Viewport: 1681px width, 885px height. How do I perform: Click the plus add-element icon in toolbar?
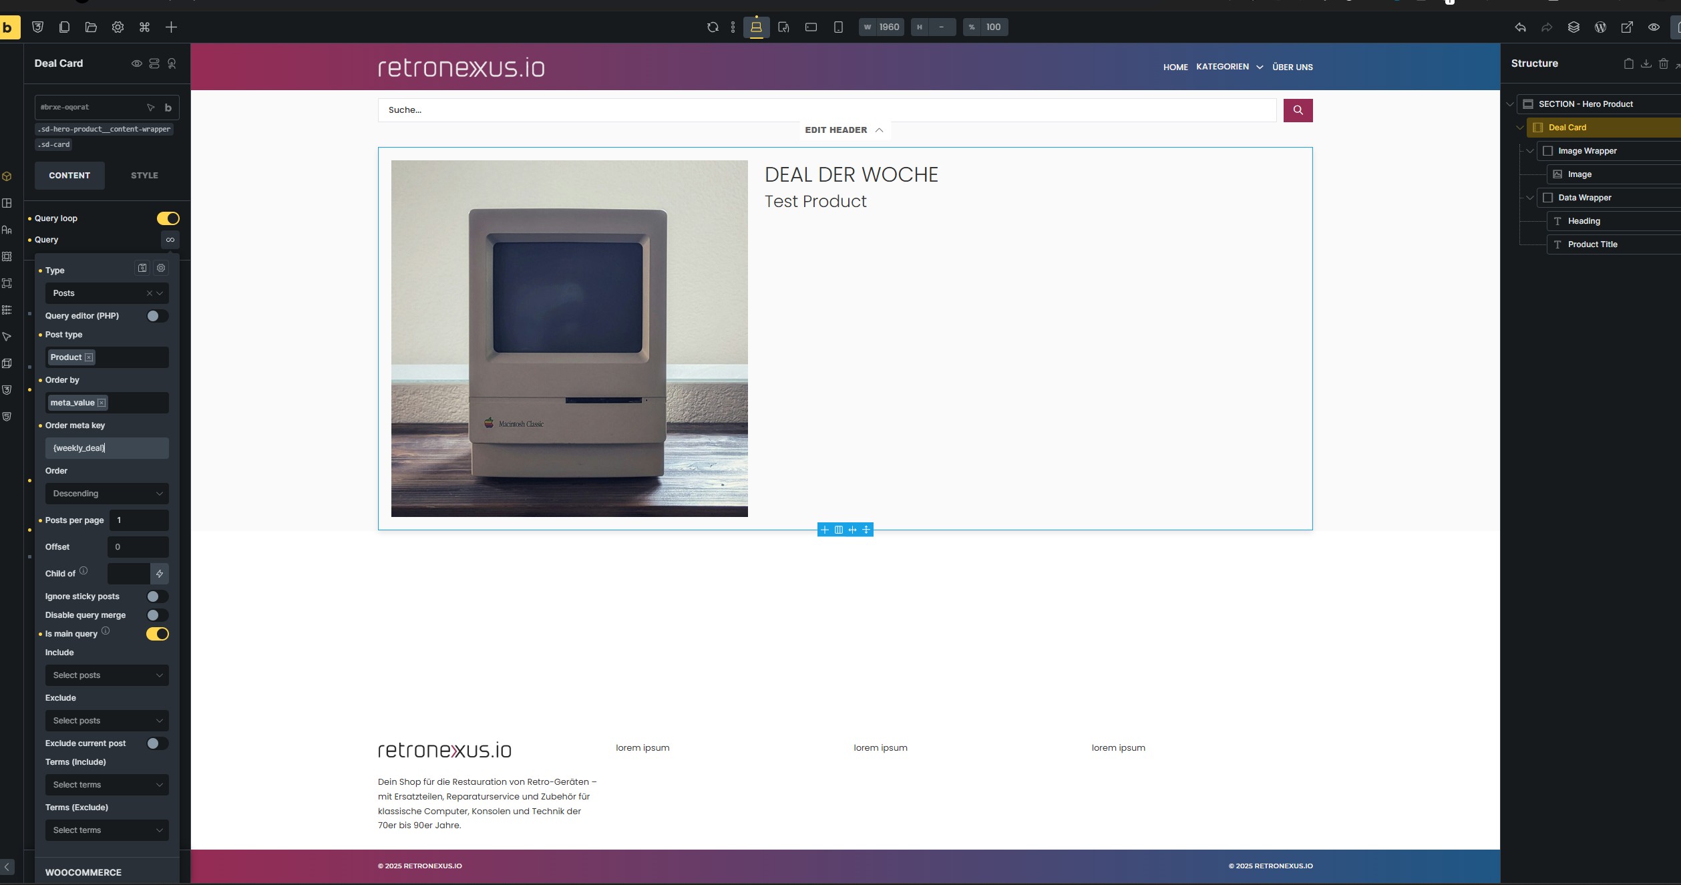171,27
